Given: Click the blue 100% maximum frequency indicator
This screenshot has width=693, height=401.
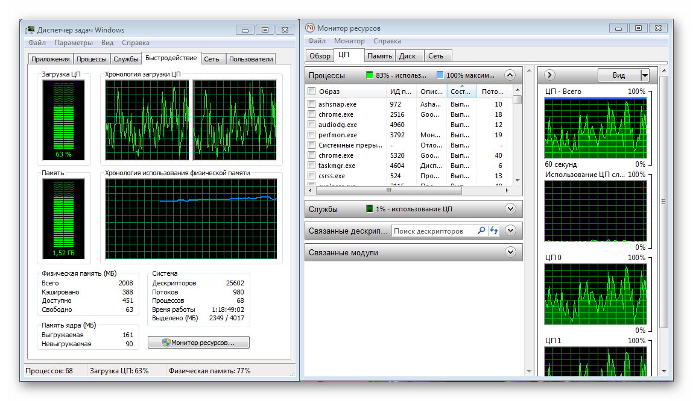Looking at the screenshot, I should pos(440,75).
